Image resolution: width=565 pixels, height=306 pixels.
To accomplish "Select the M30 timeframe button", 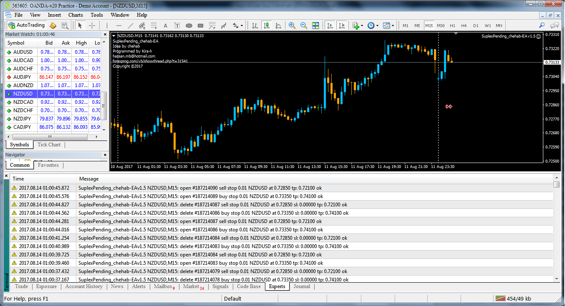I will tap(441, 25).
